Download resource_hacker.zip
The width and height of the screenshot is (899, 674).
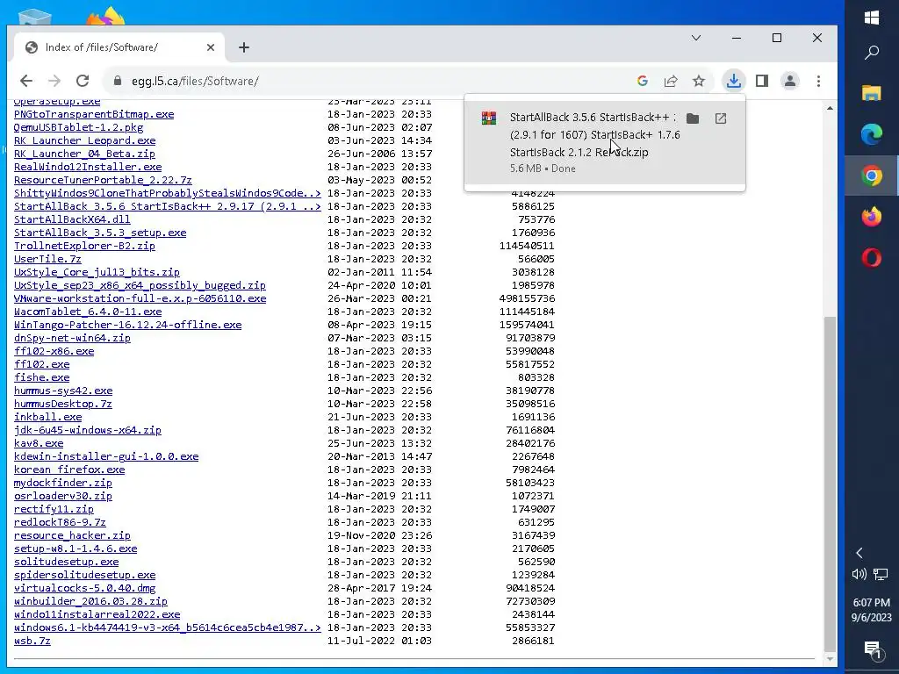click(x=72, y=536)
